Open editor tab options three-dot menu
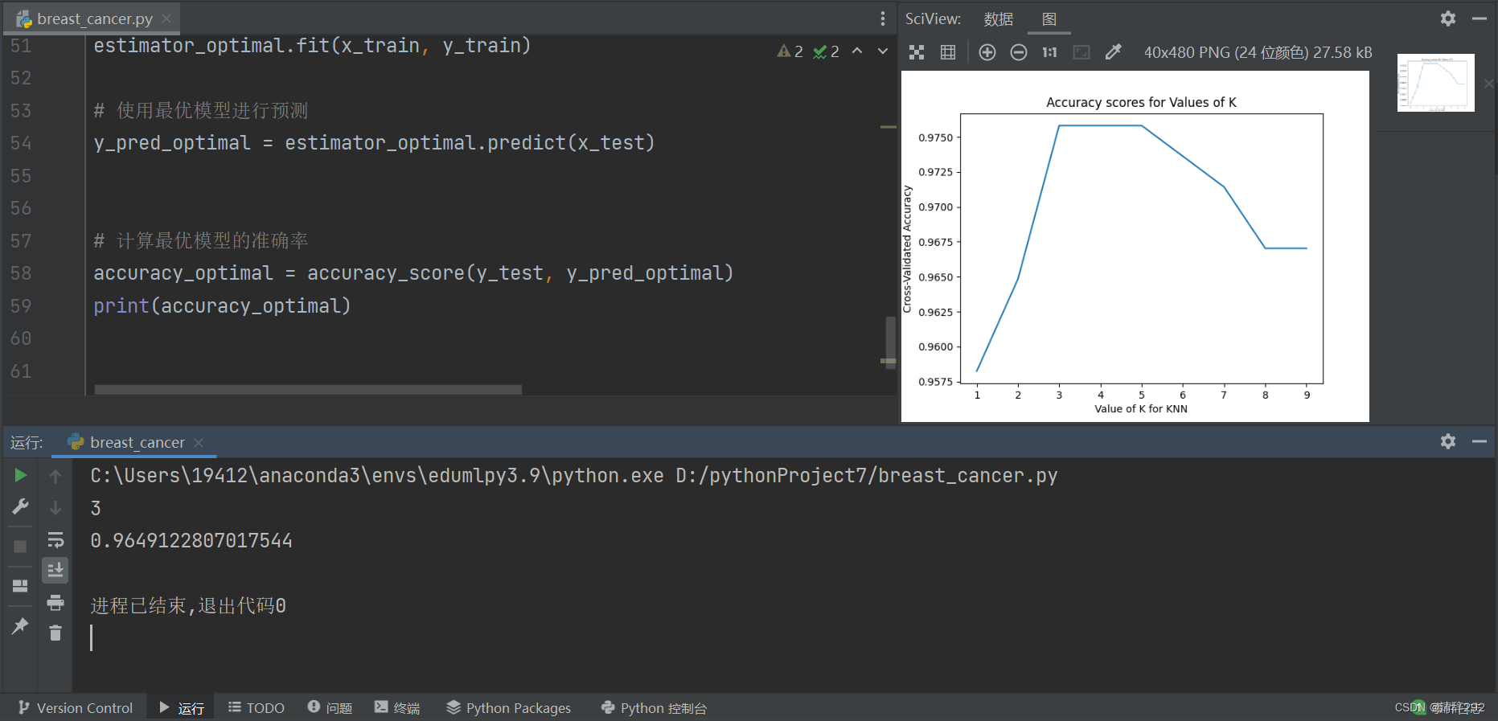The height and width of the screenshot is (721, 1498). coord(883,18)
